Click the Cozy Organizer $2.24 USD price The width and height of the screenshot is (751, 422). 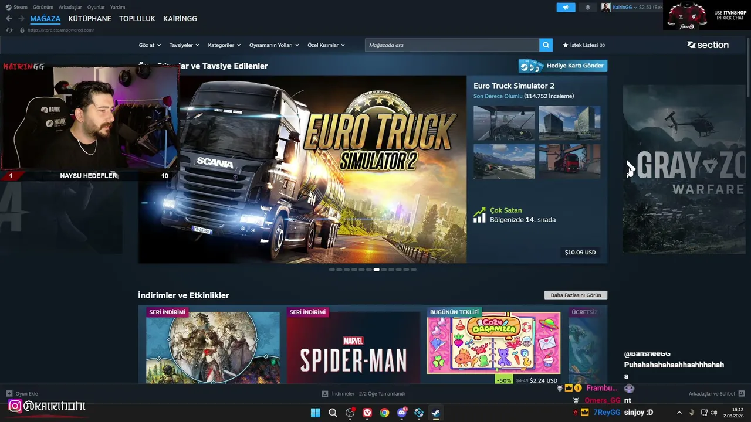pos(543,380)
